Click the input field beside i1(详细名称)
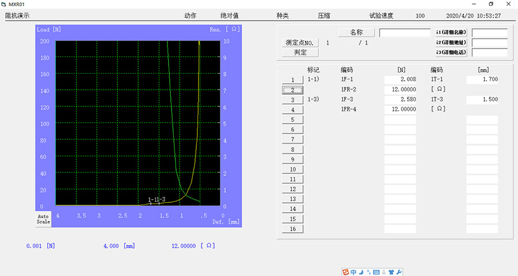 (490, 33)
